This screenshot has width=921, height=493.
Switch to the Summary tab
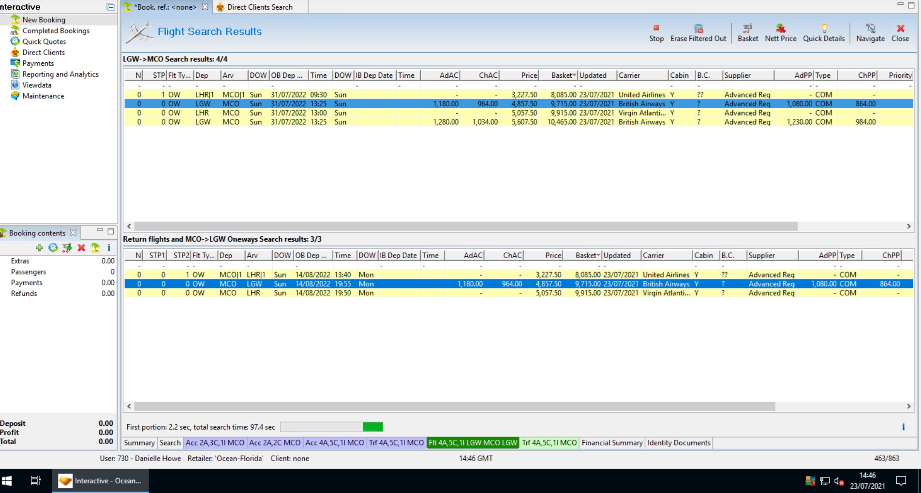[139, 443]
